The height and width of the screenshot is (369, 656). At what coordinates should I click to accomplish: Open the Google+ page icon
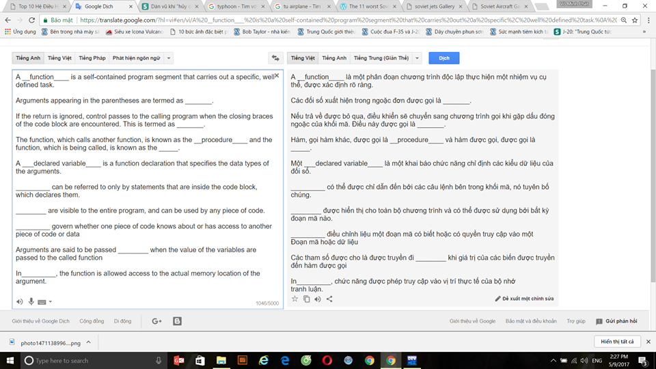coord(156,321)
